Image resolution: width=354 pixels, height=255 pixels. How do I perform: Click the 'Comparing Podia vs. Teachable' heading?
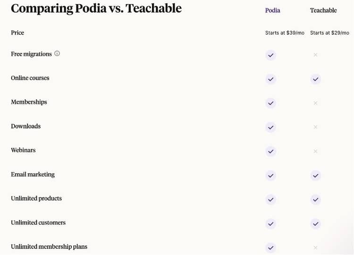96,8
